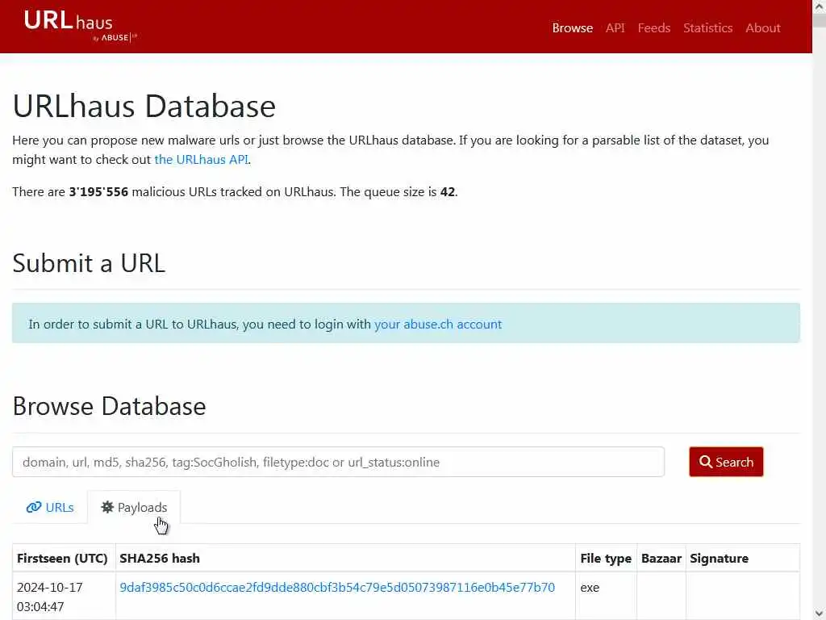Switch to the Payloads tab

[x=134, y=507]
